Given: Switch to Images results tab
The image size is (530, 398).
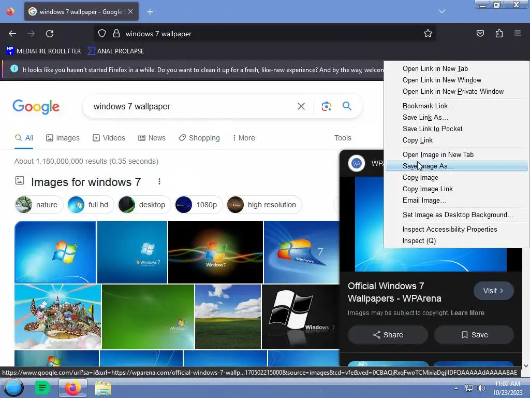Looking at the screenshot, I should [63, 138].
